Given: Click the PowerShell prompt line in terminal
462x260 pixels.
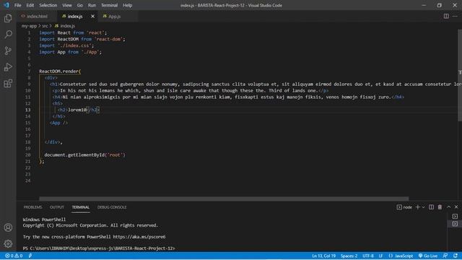Looking at the screenshot, I should pyautogui.click(x=99, y=248).
